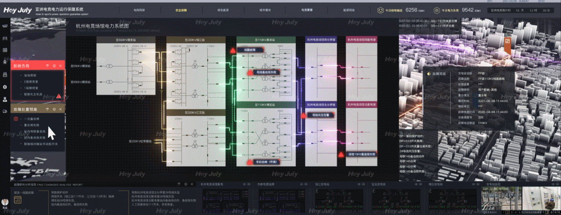Click the 至550KV顺发站 diagram header
Image resolution: width=561 pixels, height=215 pixels.
[126, 40]
